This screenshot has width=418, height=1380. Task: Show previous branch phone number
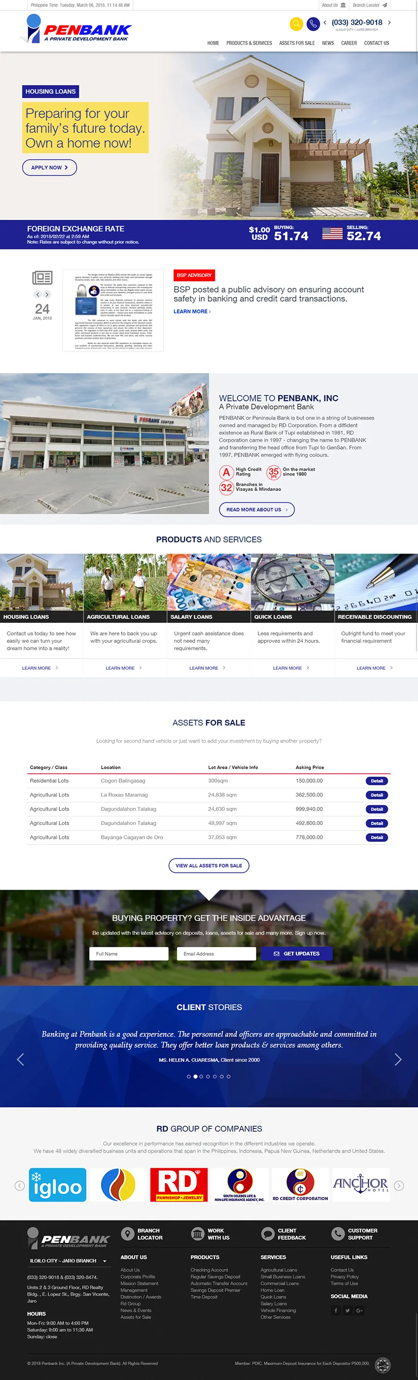pyautogui.click(x=325, y=22)
